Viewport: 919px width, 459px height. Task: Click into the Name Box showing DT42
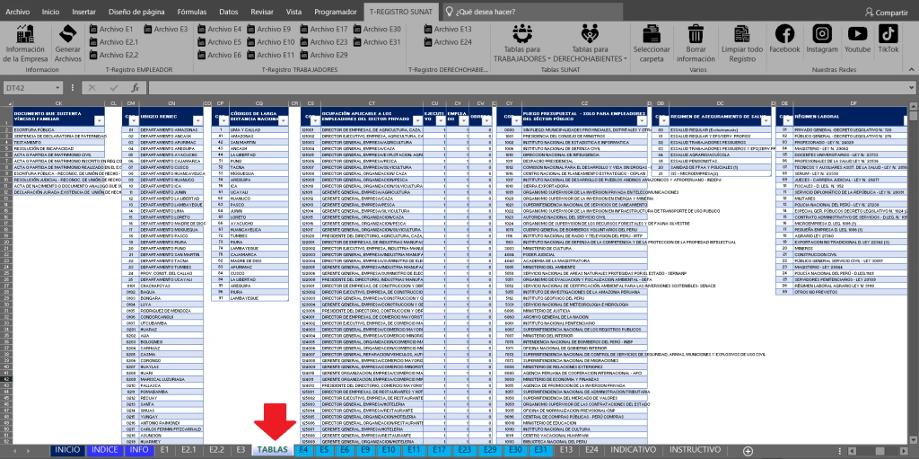click(x=30, y=88)
